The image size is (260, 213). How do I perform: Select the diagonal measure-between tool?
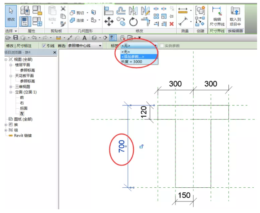[x=183, y=22]
